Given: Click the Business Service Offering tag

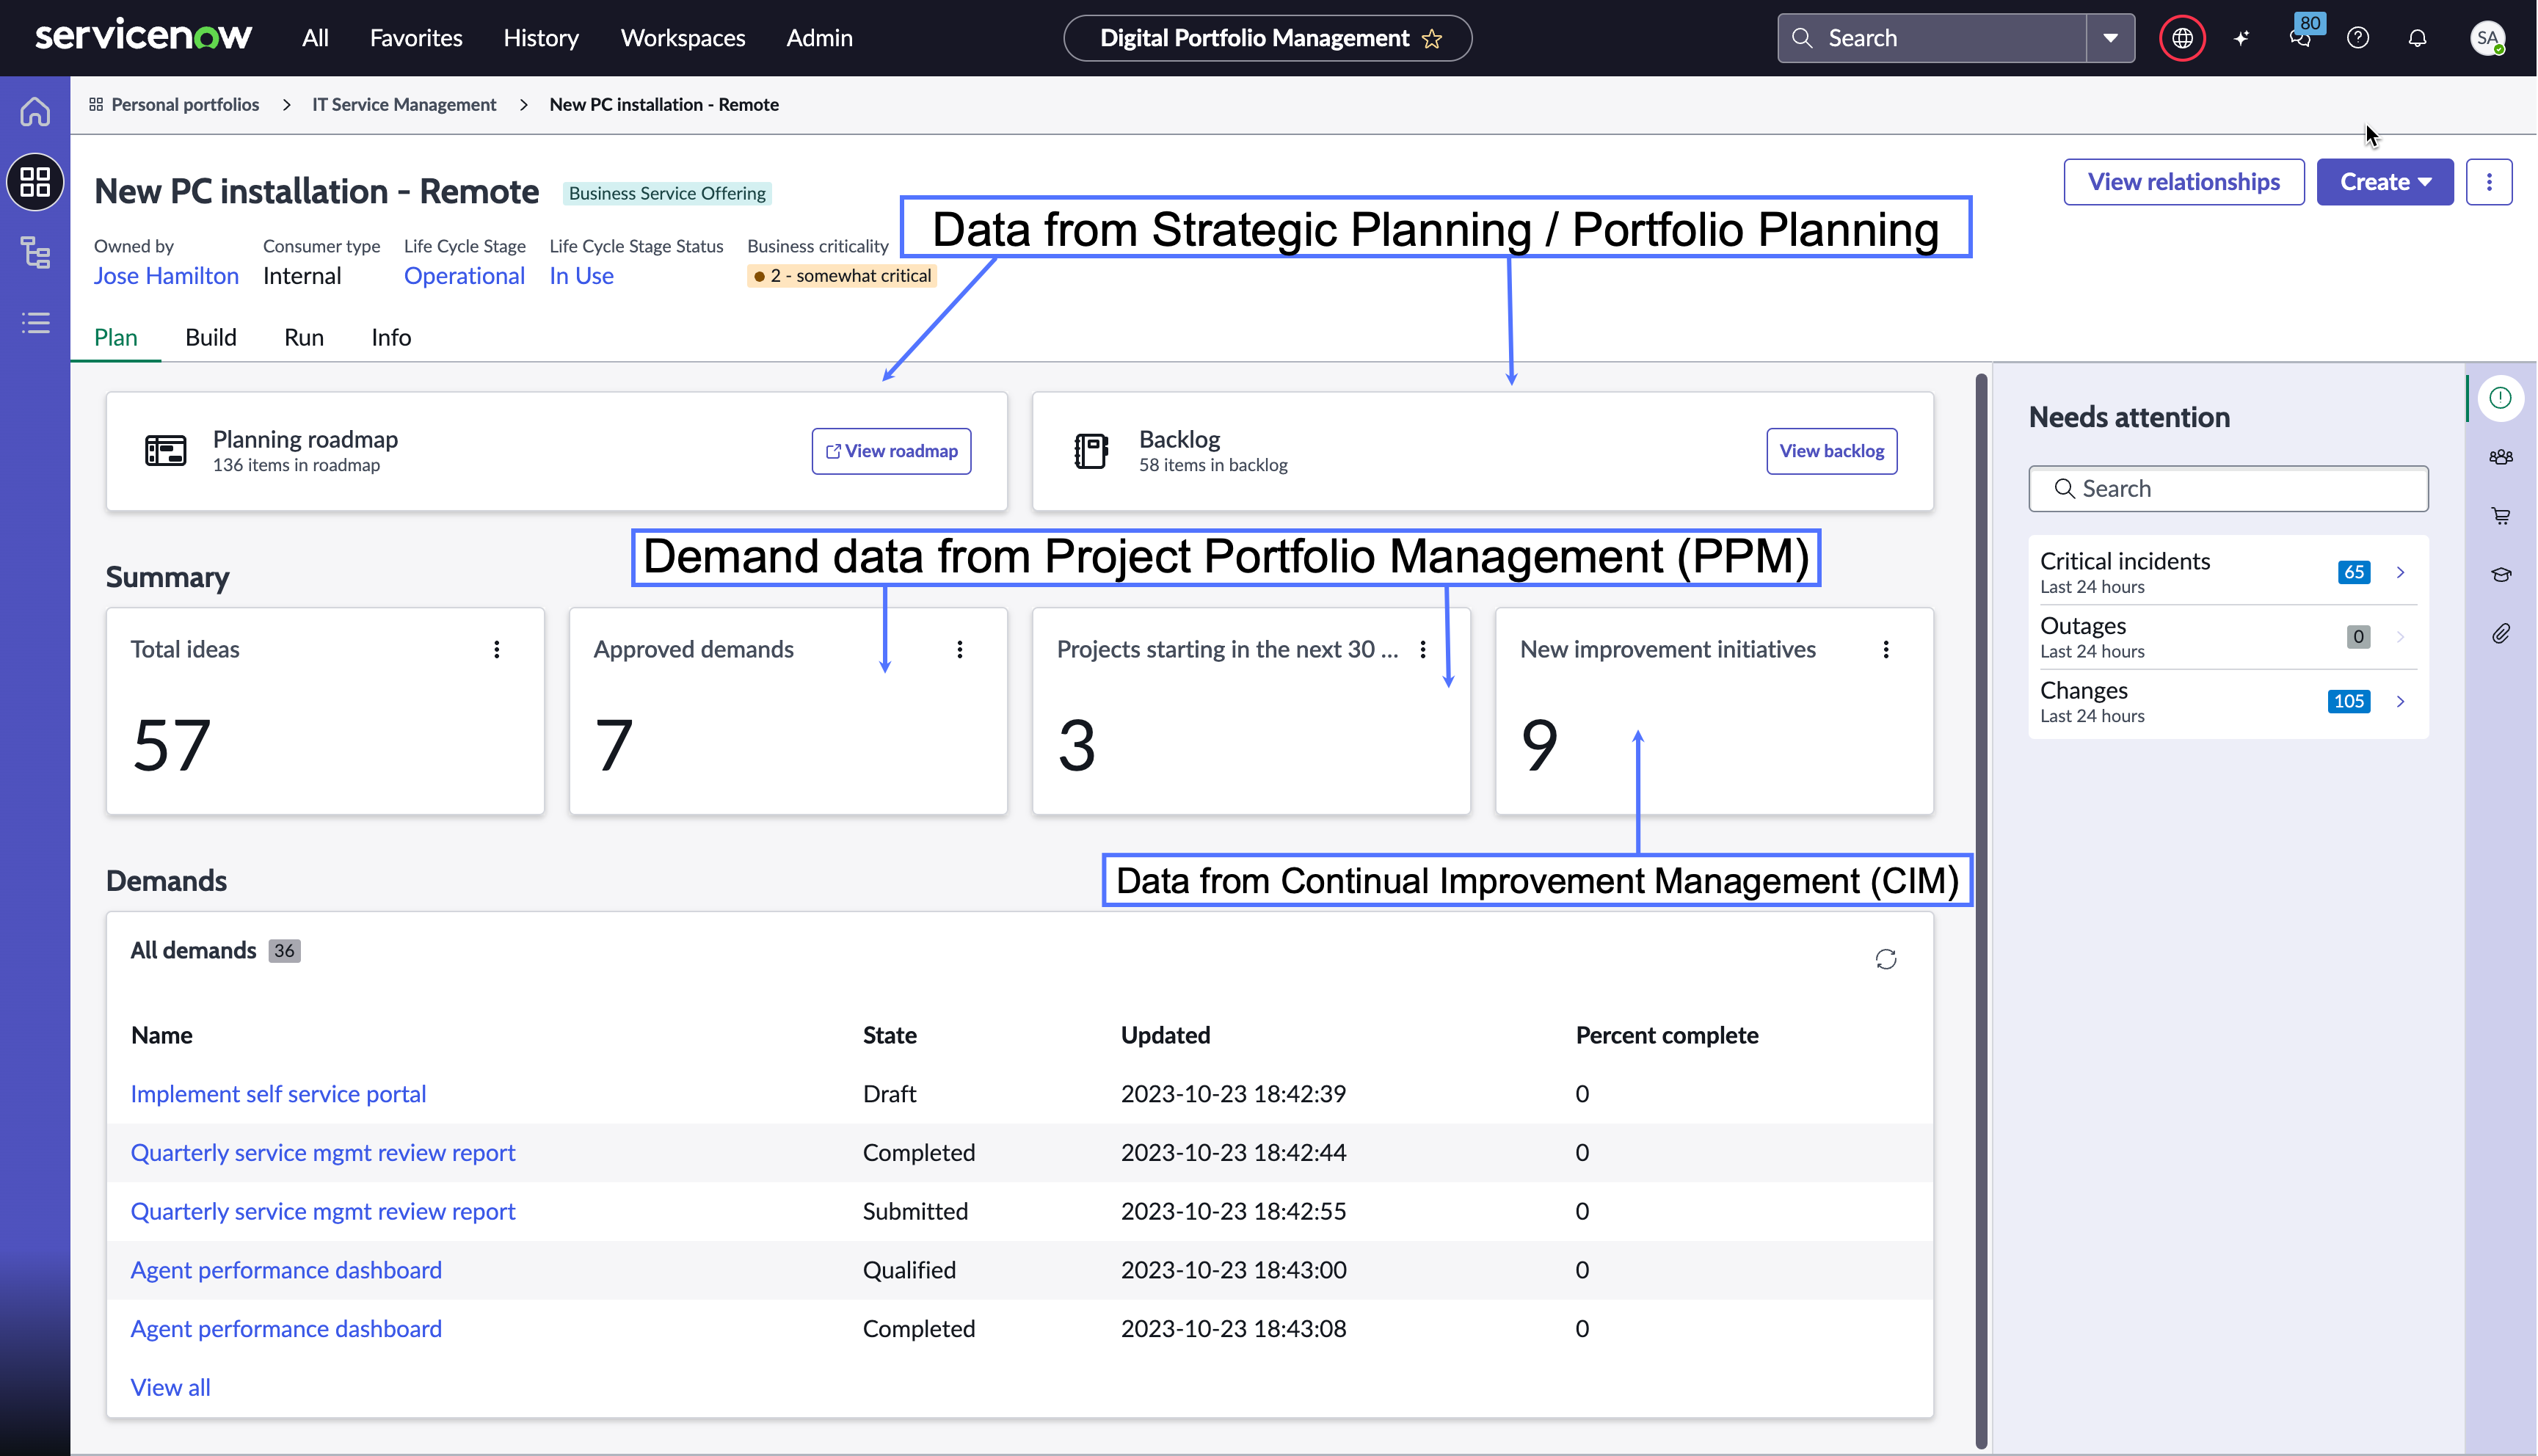Looking at the screenshot, I should (667, 193).
